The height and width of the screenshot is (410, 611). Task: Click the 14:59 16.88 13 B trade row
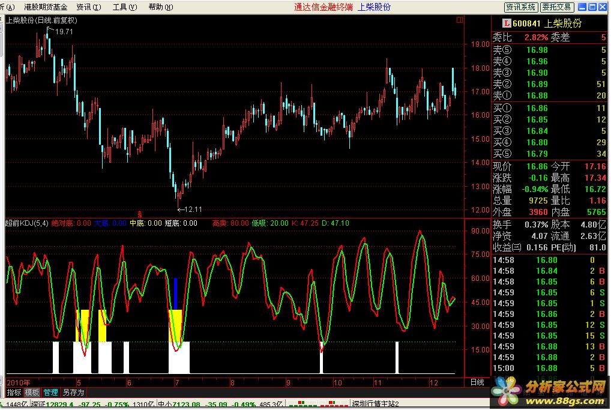click(549, 346)
